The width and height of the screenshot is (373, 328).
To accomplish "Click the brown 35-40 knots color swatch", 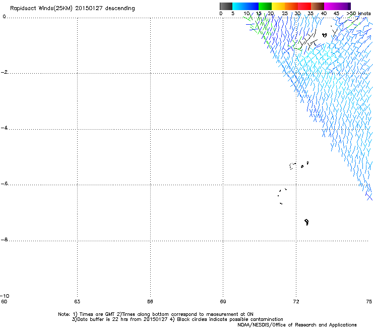I will click(318, 6).
